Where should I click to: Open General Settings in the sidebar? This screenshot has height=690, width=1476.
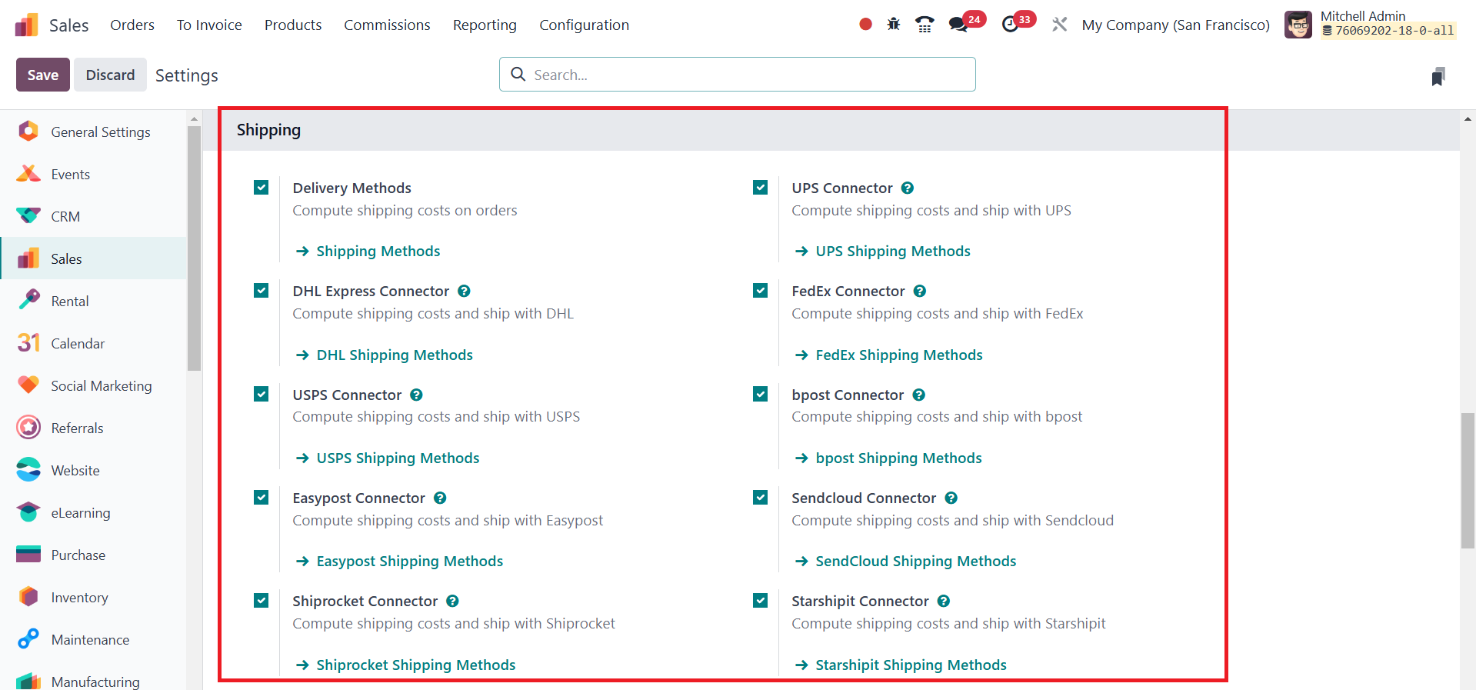click(93, 132)
